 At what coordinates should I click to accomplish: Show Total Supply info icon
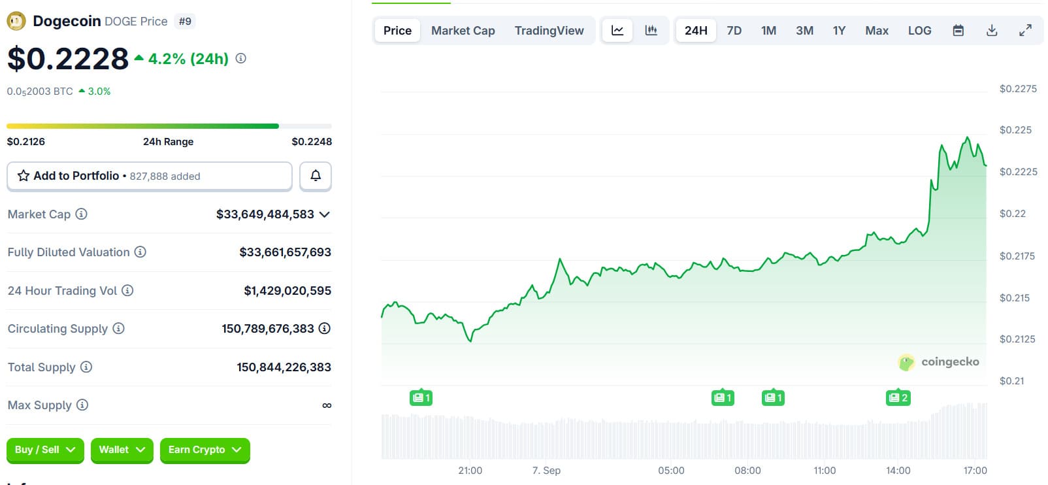86,367
